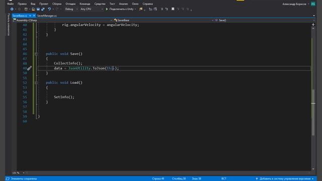Open the Средства menu
322x181 pixels.
click(100, 4)
